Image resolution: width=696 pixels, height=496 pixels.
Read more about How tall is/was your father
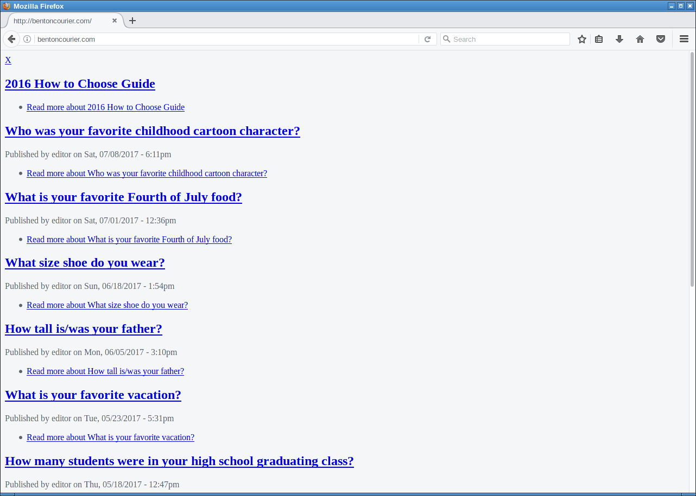coord(105,371)
